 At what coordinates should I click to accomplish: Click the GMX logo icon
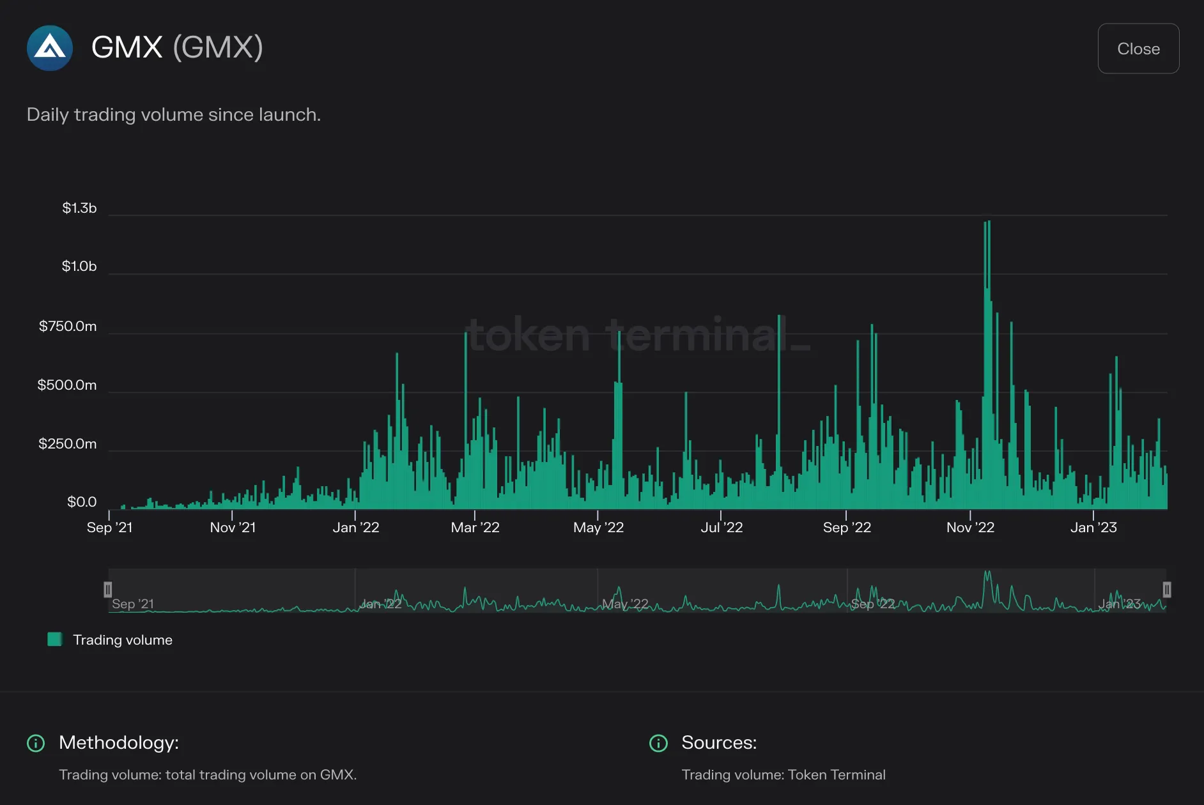tap(50, 48)
